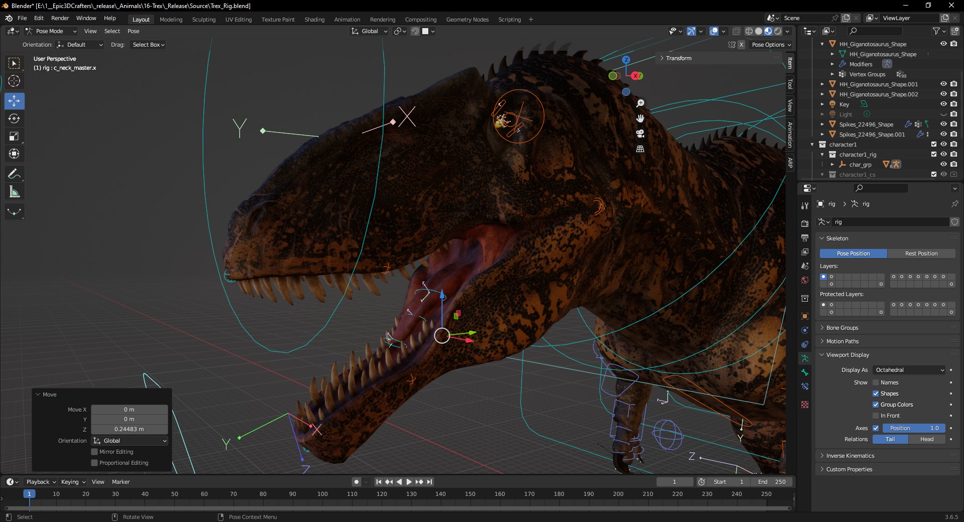
Task: Hide HH_Giganotosaurus_Shape.001 with eye icon
Action: pyautogui.click(x=943, y=84)
